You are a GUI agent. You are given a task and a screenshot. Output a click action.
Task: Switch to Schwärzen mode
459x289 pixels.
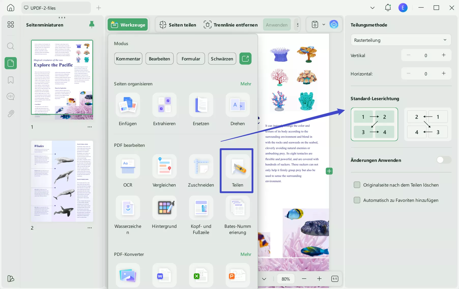click(222, 59)
